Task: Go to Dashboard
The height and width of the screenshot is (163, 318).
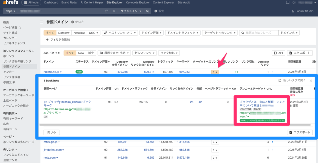Action: click(51, 2)
